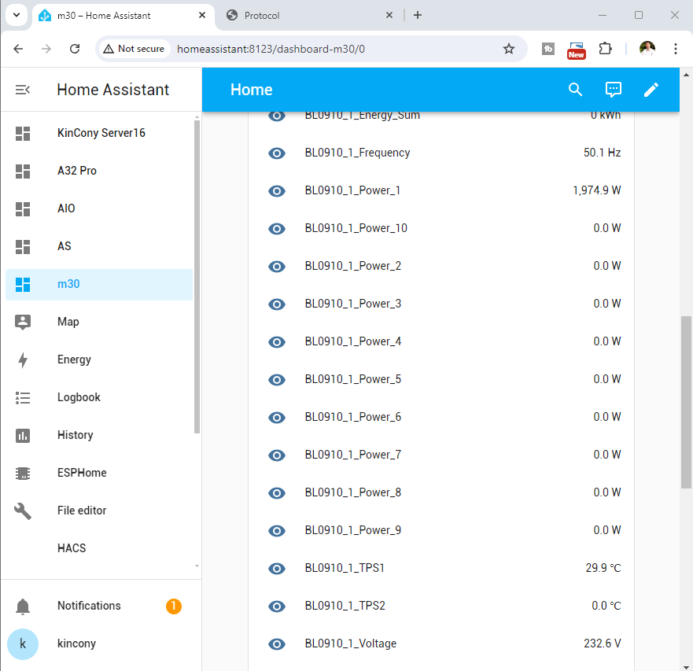Click eye icon beside BL0910_1_Voltage

(277, 643)
